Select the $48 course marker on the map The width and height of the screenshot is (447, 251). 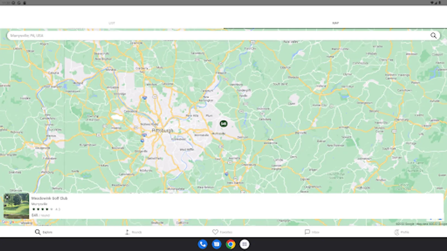pos(223,124)
